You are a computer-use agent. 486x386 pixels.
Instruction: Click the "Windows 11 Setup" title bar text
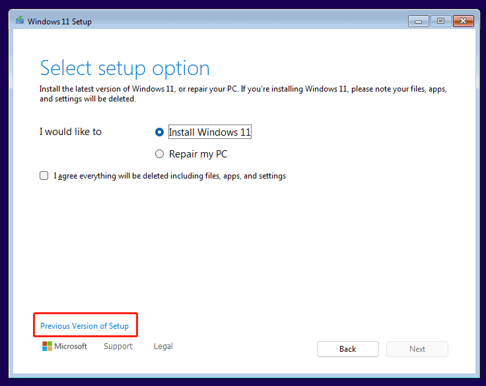(59, 22)
